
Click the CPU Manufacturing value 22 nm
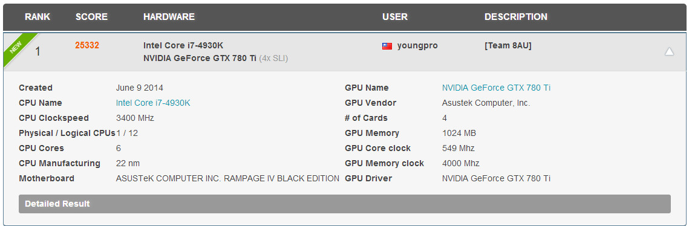coord(128,163)
